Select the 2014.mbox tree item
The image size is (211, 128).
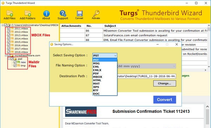coord(21,38)
